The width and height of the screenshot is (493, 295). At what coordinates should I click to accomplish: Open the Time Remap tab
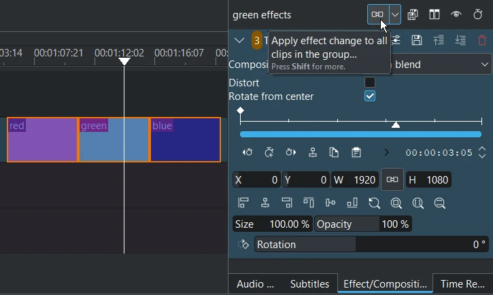(462, 283)
